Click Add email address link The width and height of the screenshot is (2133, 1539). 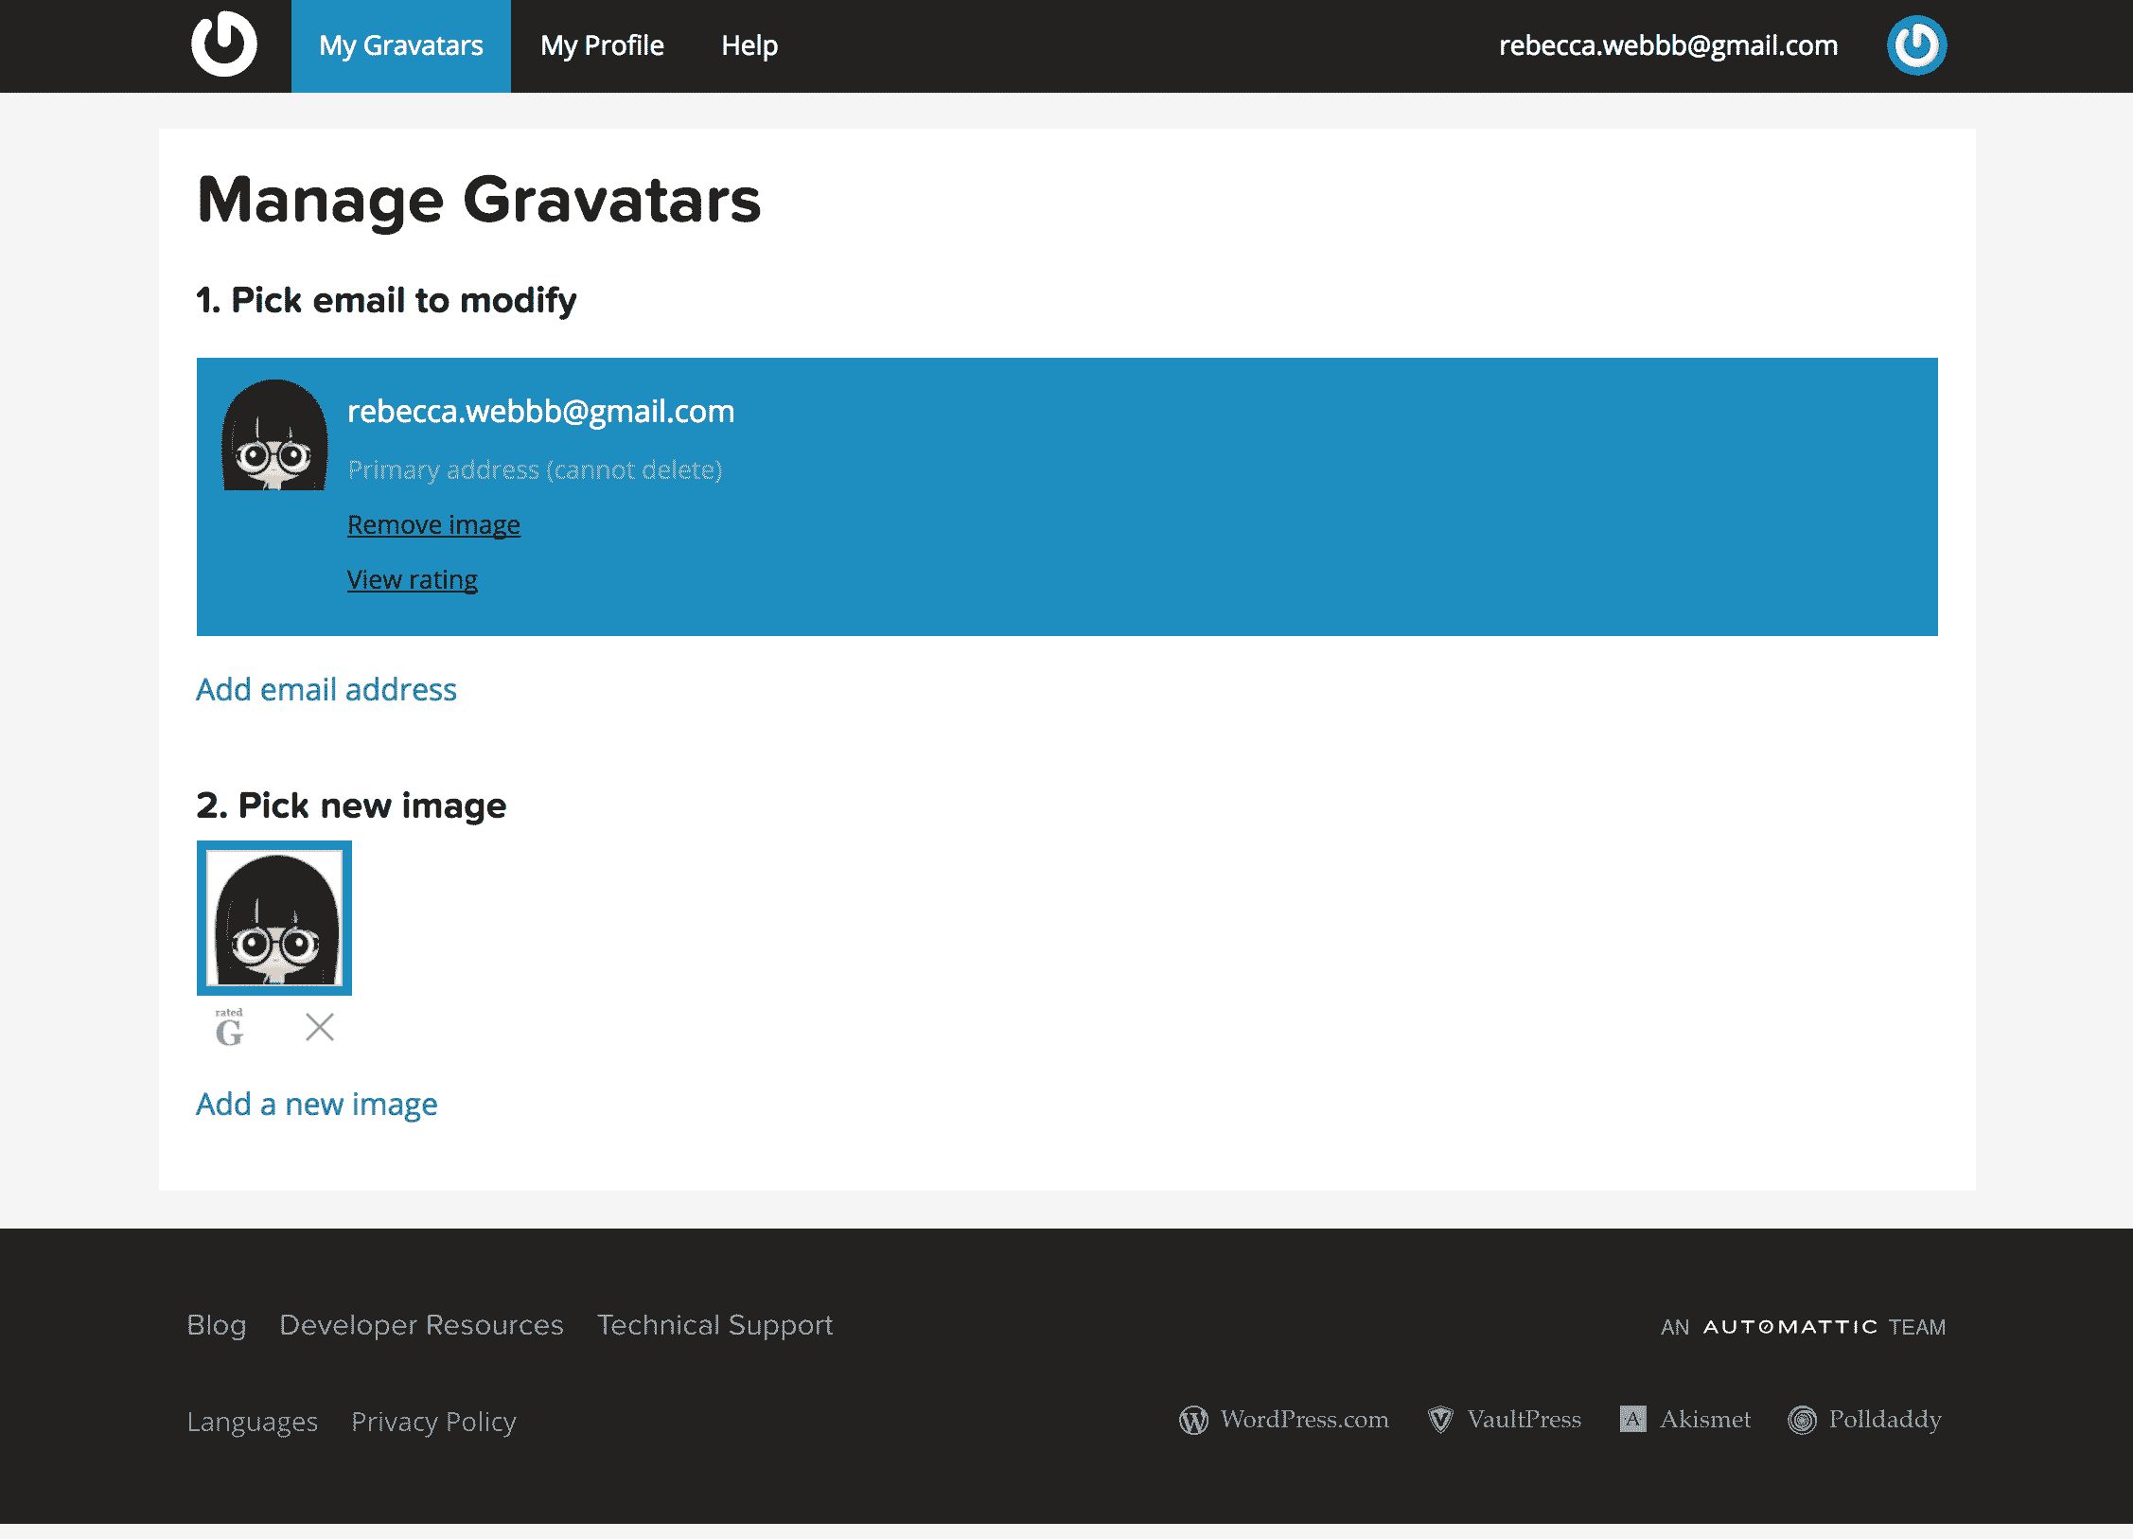click(326, 687)
